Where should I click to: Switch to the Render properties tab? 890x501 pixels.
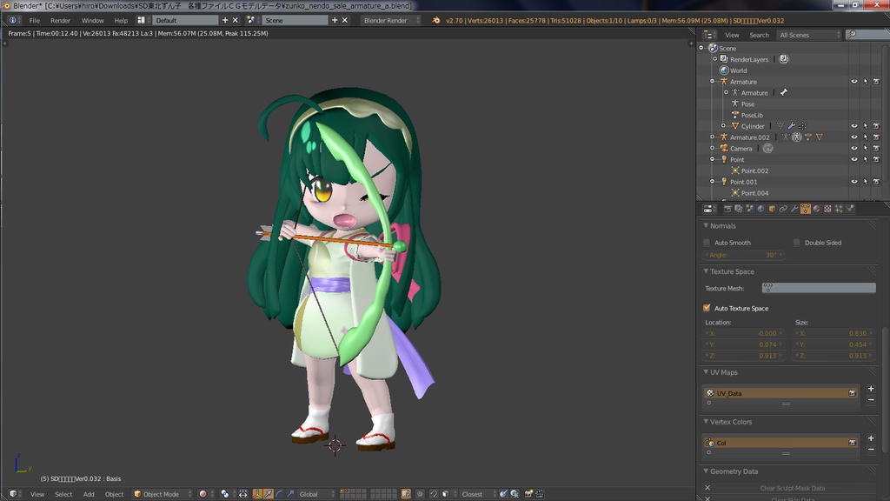click(x=726, y=209)
